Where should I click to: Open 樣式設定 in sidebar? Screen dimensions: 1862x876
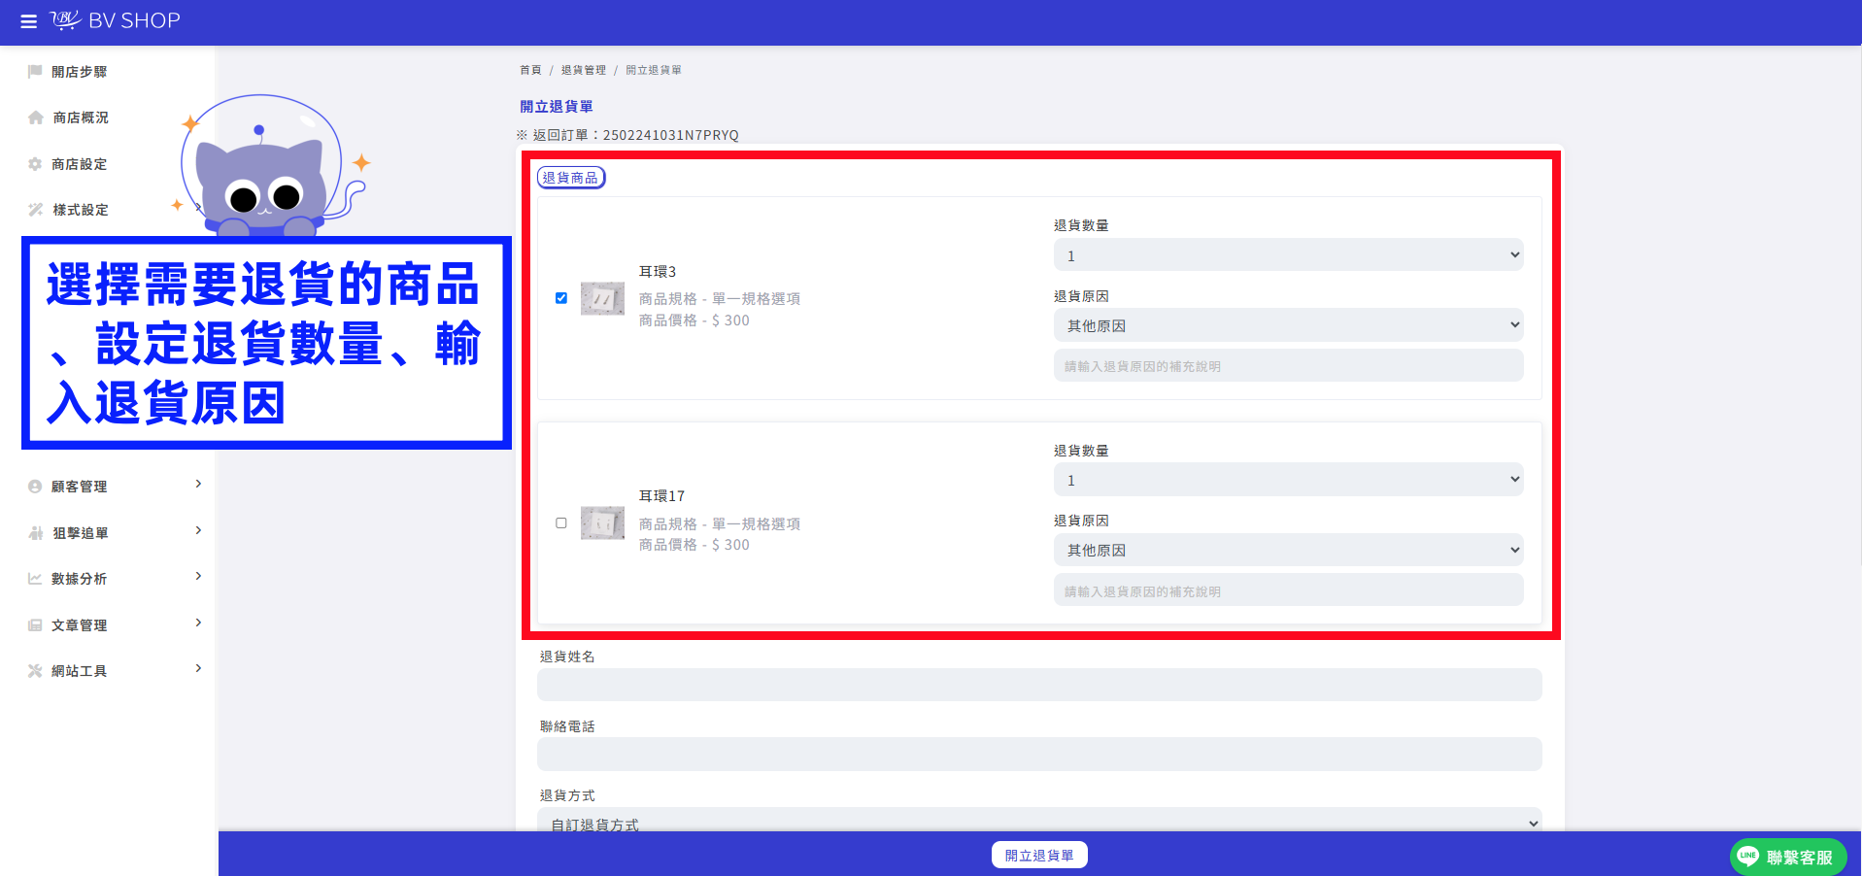81,210
